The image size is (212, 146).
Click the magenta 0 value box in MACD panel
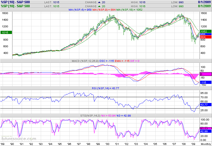206,74
